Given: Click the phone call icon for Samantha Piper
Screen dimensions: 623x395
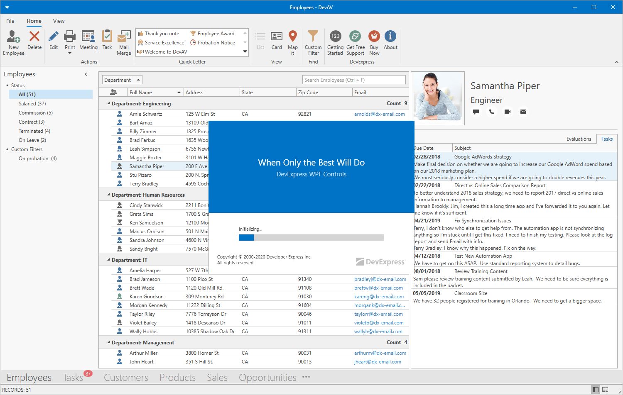Looking at the screenshot, I should [492, 112].
